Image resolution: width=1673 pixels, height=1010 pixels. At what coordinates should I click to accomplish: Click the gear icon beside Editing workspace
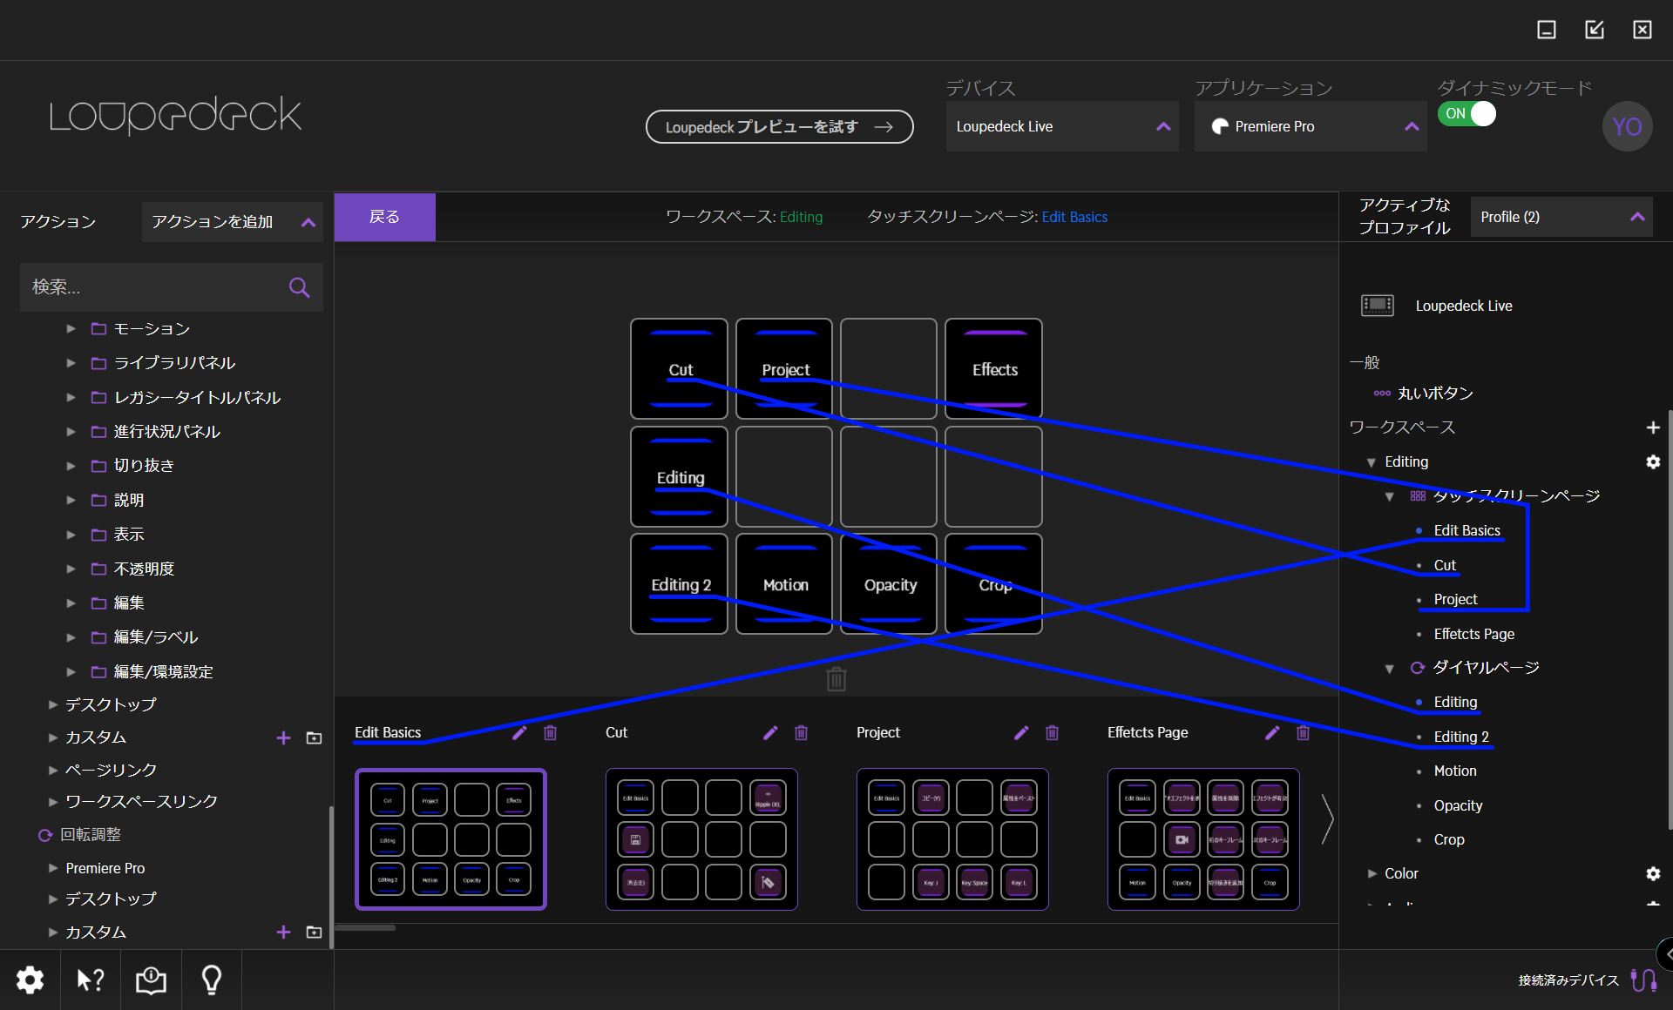1653,462
